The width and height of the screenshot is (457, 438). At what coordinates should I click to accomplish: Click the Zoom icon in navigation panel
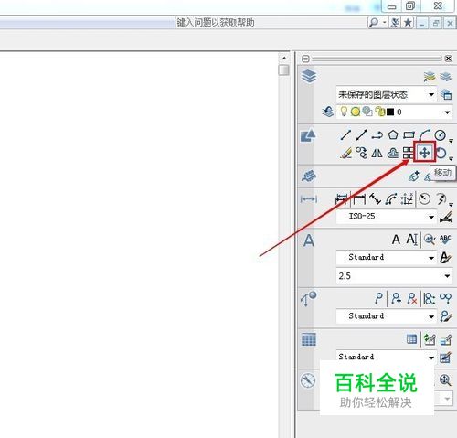[445, 379]
